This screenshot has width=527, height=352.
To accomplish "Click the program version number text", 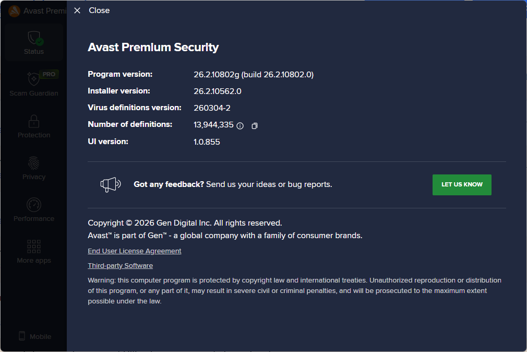I will [253, 75].
